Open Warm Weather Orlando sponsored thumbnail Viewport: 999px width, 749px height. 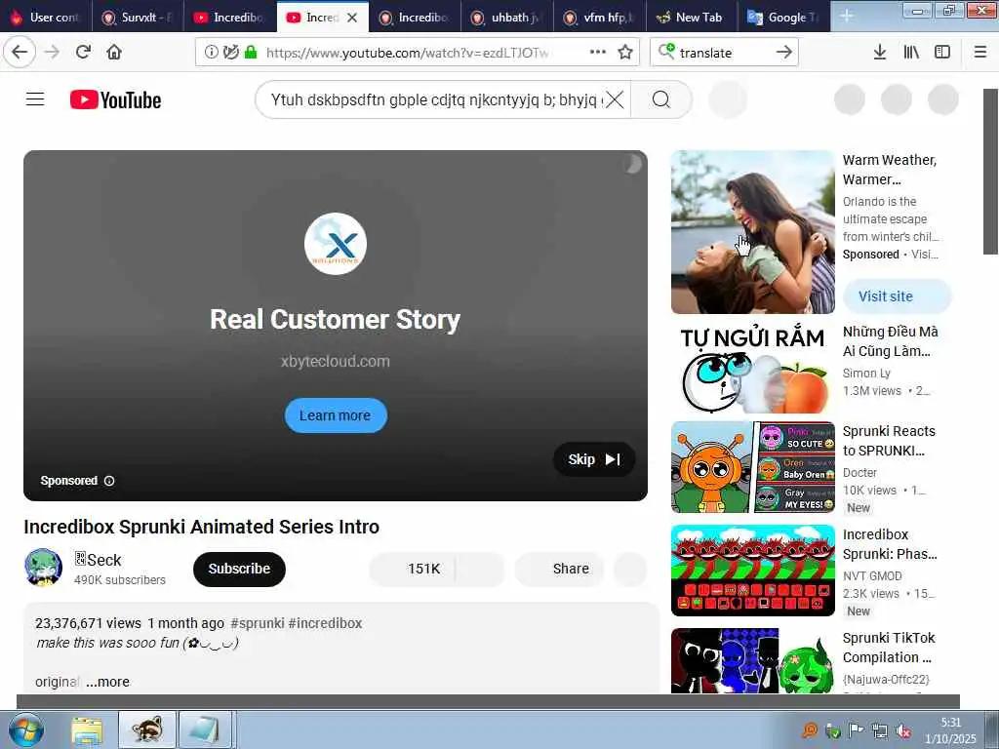point(752,232)
